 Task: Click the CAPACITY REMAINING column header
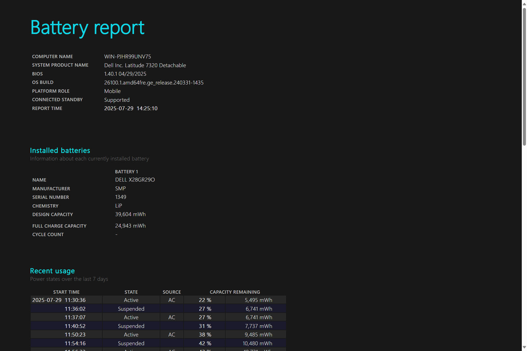tap(235, 292)
